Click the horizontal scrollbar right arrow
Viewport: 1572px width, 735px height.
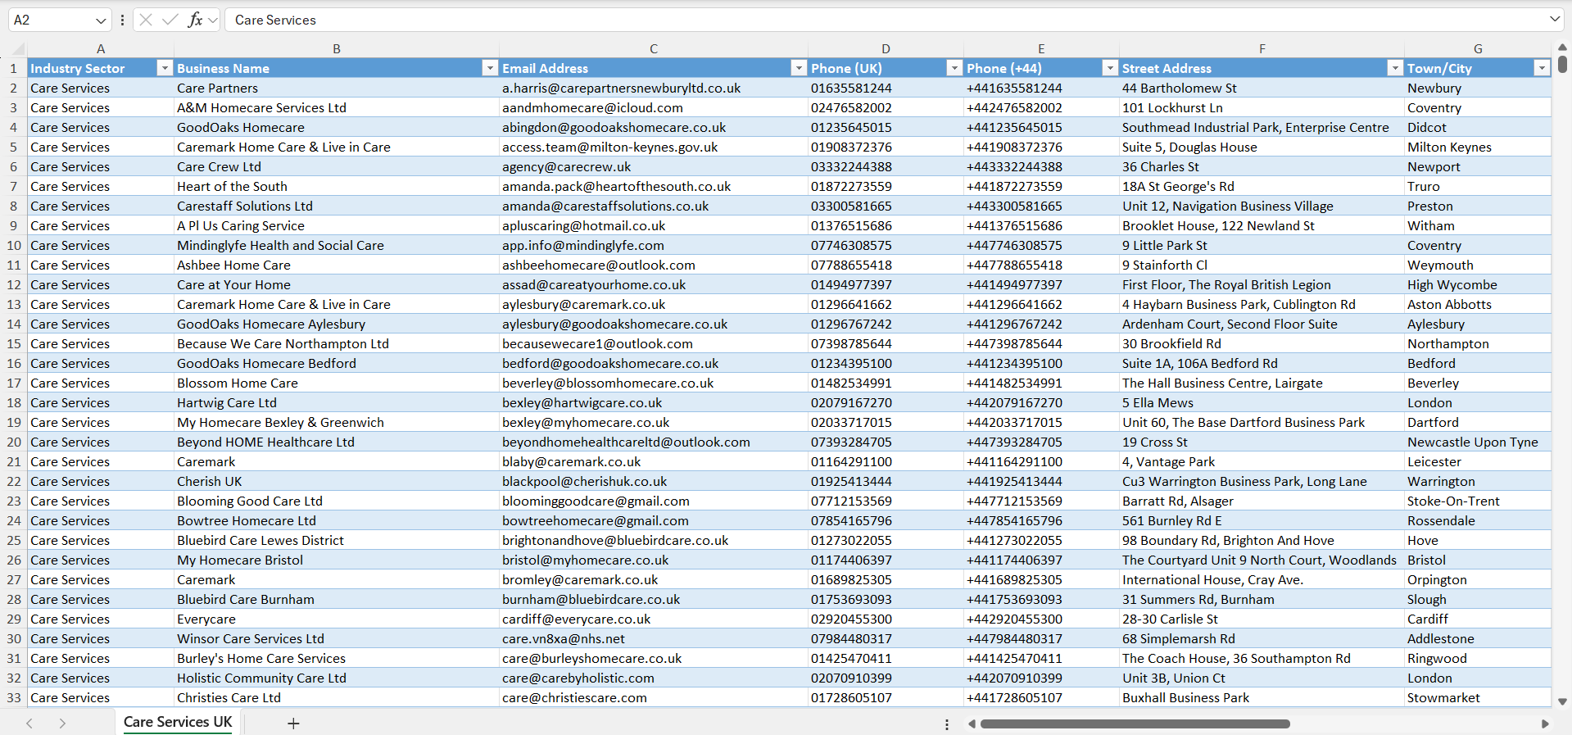pyautogui.click(x=1545, y=724)
